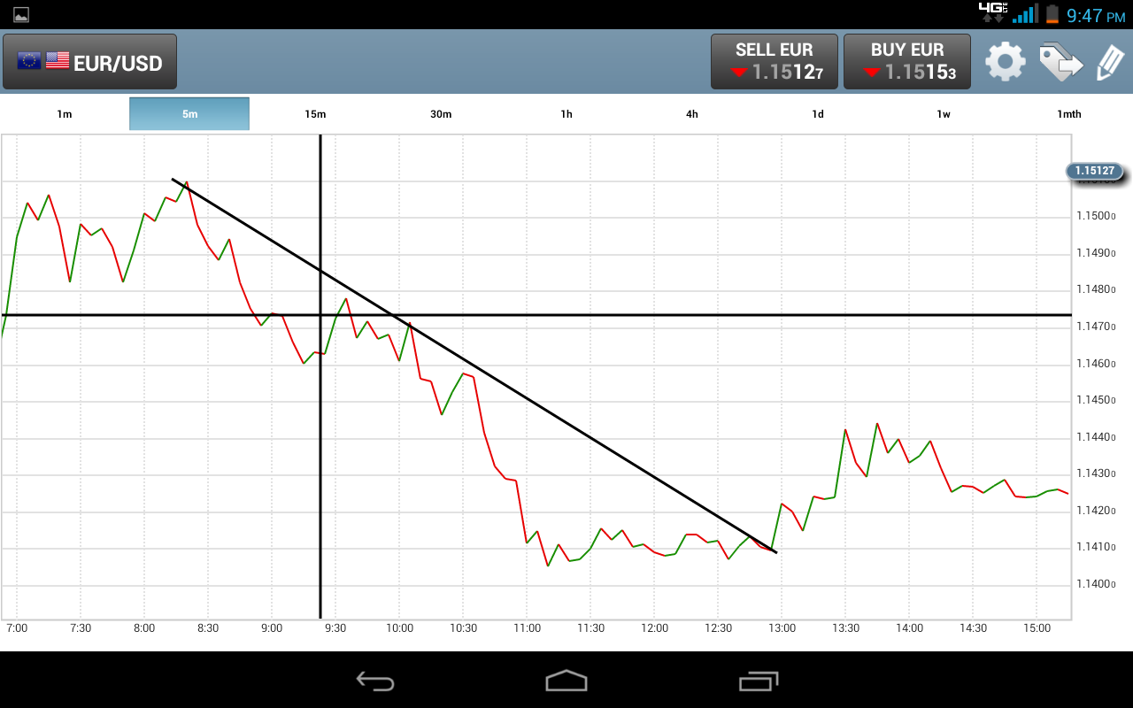The height and width of the screenshot is (708, 1133).
Task: Tap the SELL EUR button
Action: (x=774, y=62)
